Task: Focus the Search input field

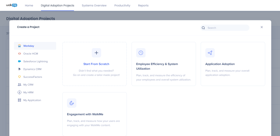Action: click(227, 28)
